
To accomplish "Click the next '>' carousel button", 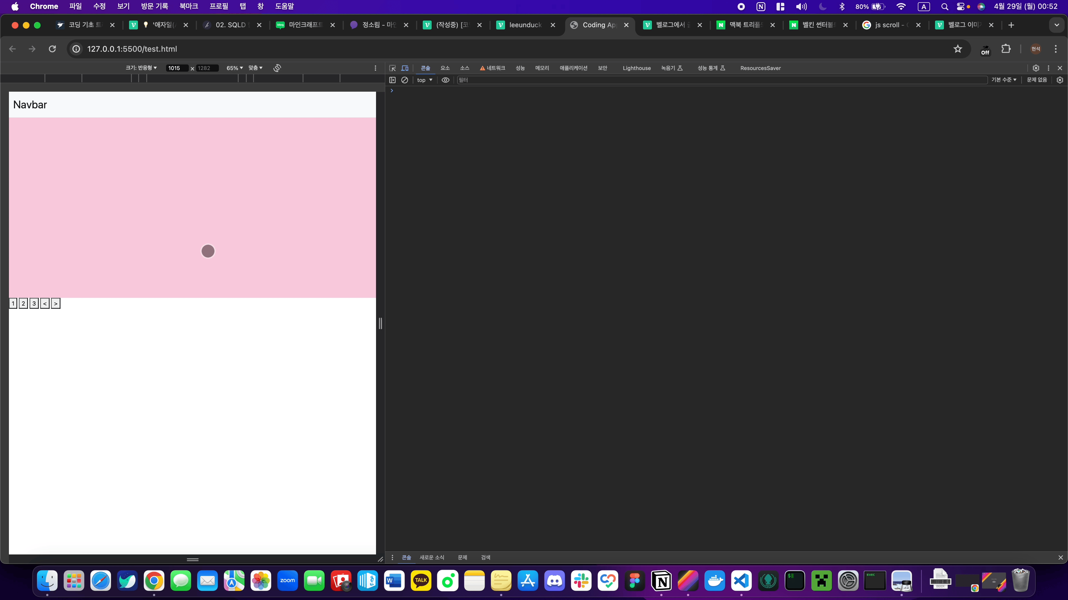I will (56, 304).
